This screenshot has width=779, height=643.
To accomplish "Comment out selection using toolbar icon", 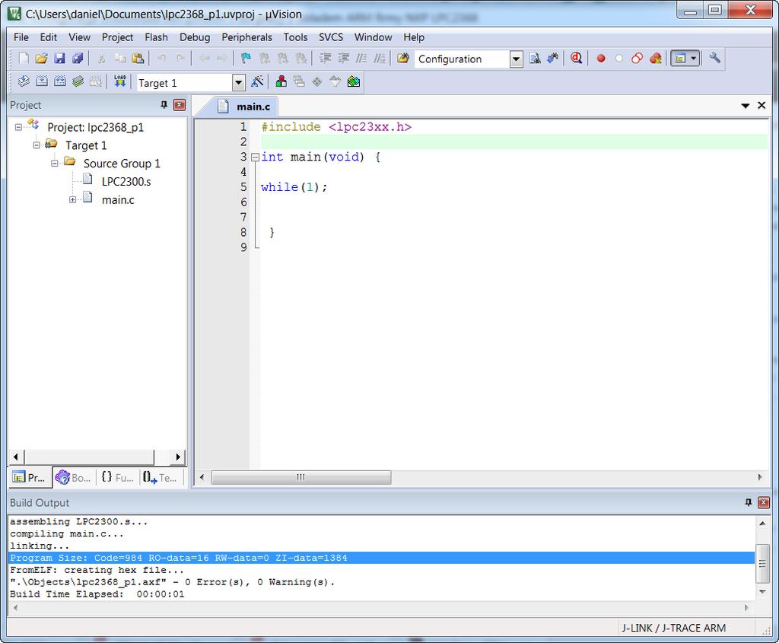I will (x=361, y=59).
